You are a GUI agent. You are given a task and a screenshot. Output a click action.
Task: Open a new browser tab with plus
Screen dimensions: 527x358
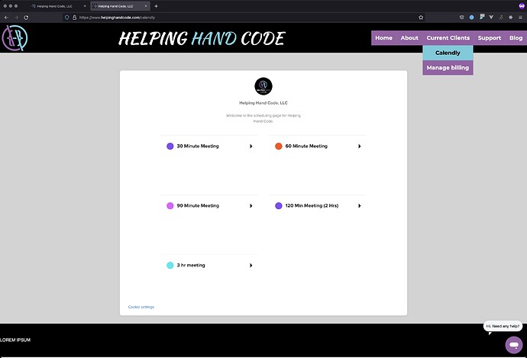tap(156, 6)
